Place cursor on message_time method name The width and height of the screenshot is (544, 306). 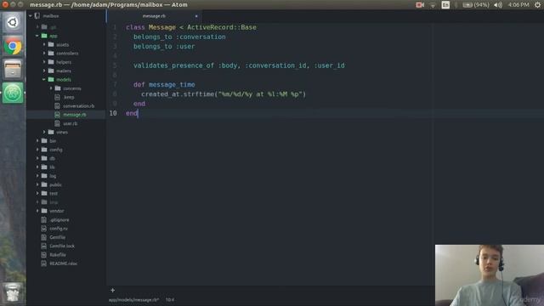tap(172, 85)
